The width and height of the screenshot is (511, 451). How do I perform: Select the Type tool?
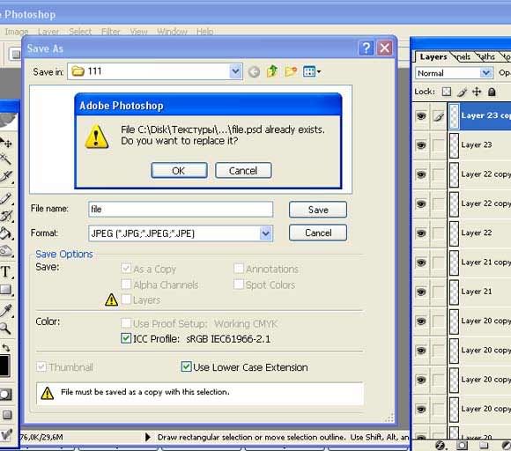[x=6, y=271]
